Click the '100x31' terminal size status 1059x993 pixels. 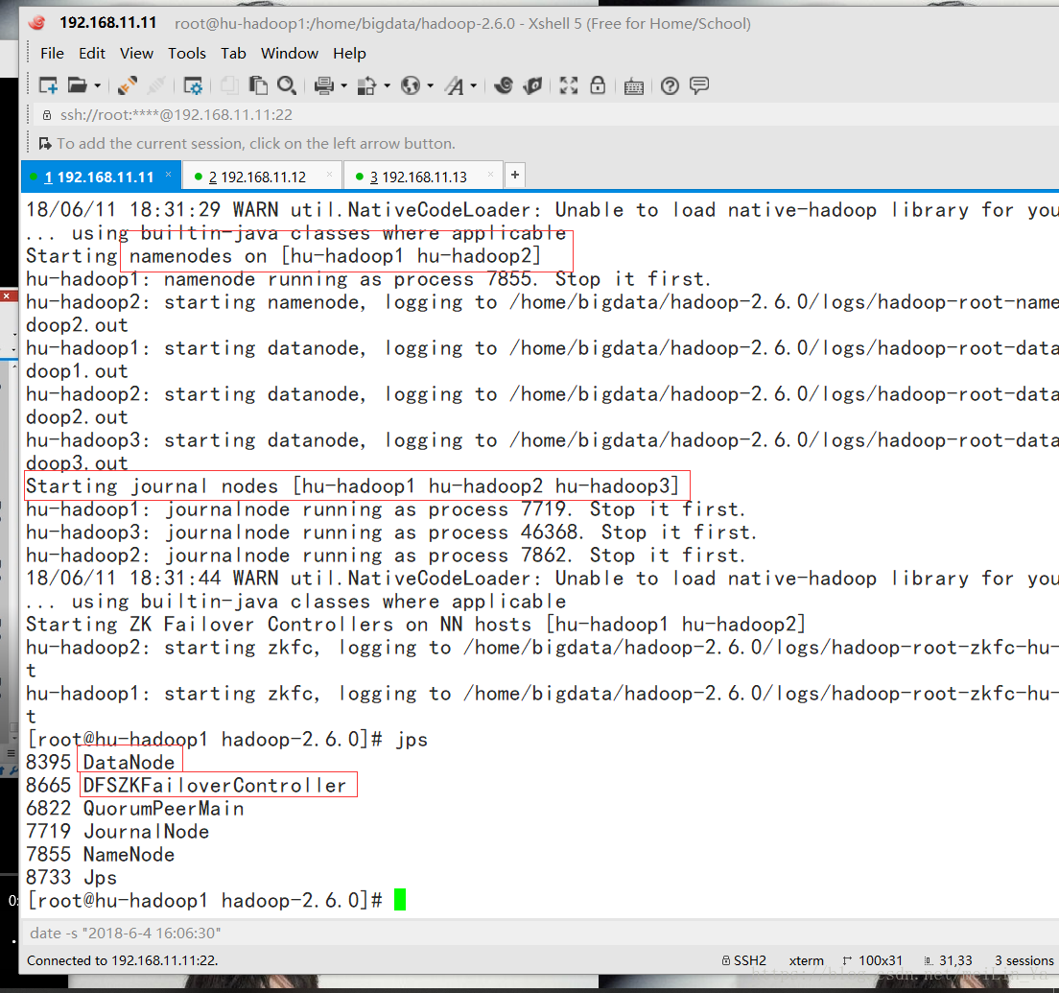point(873,960)
